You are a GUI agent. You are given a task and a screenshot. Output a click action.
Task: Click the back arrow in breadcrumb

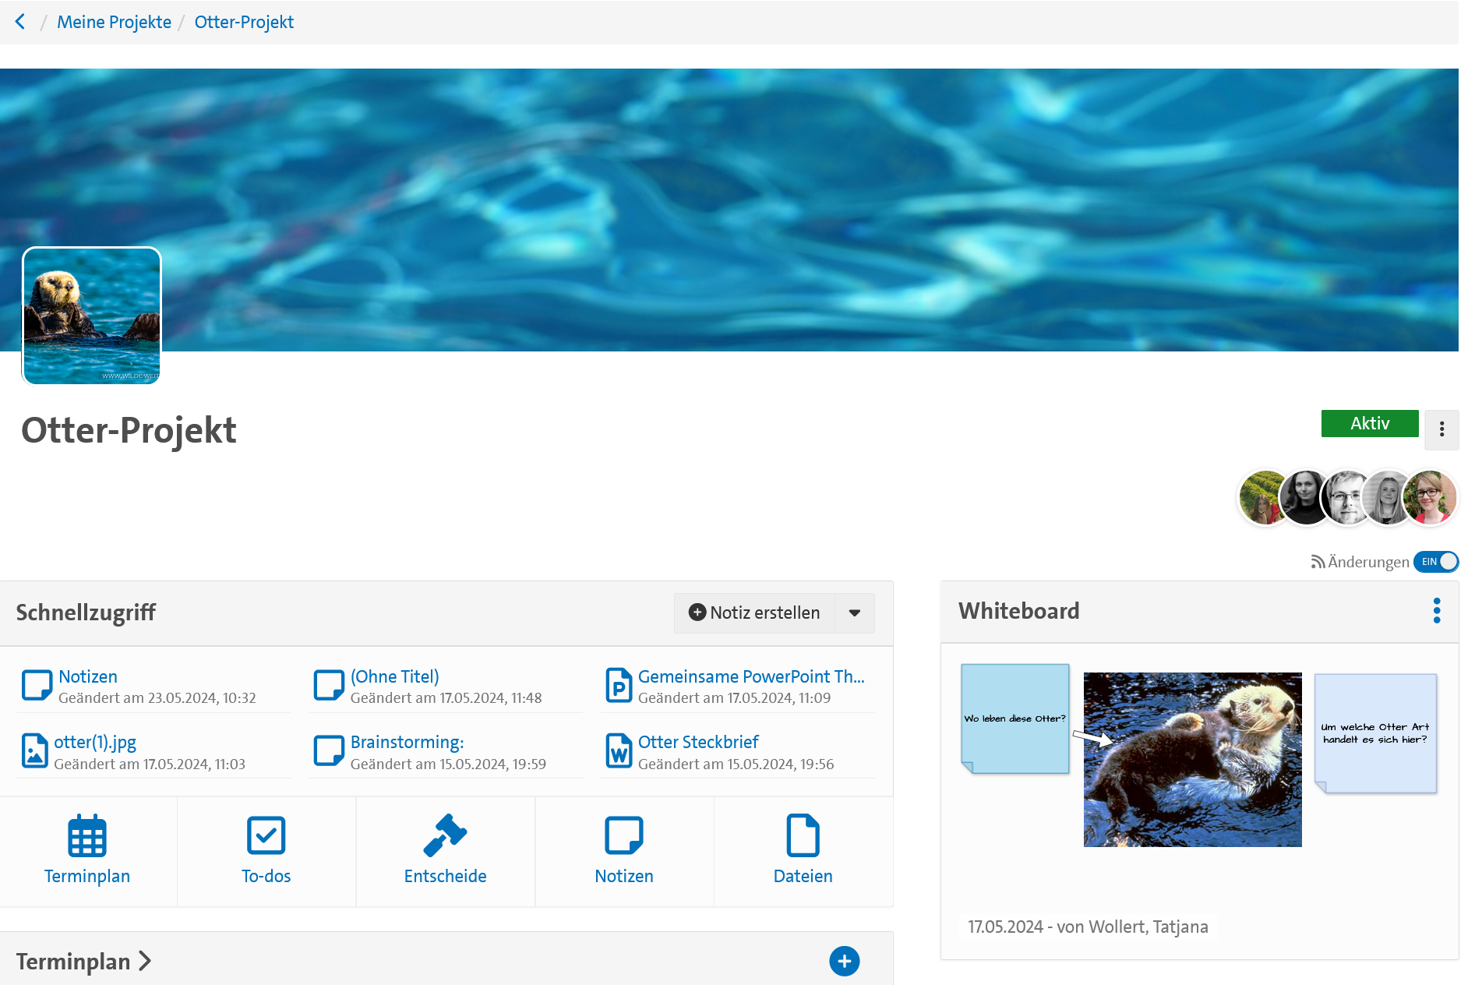(20, 22)
